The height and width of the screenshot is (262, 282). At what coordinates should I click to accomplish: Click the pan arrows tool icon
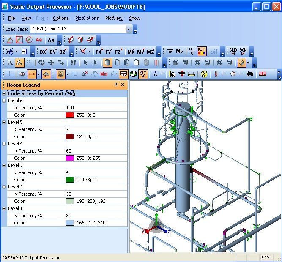(51, 63)
